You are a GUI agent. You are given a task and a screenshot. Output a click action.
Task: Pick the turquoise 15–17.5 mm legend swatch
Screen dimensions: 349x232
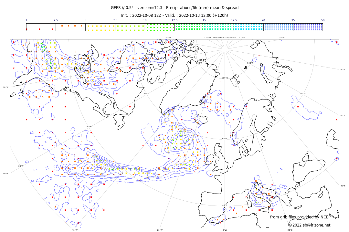219,27
